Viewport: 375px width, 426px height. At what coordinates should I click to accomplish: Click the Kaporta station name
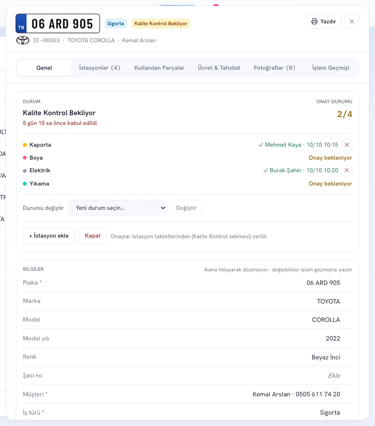pyautogui.click(x=40, y=145)
